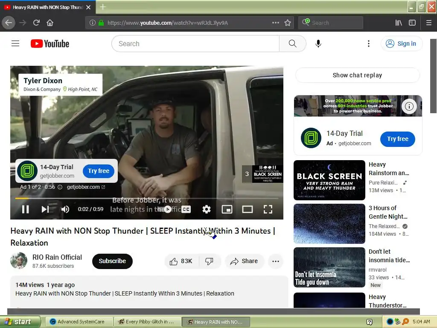Click the YouTube URL in the address bar
This screenshot has width=437, height=328.
[x=167, y=23]
